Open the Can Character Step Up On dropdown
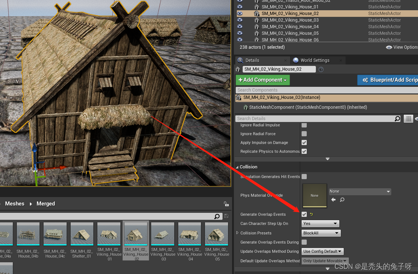This screenshot has height=274, width=418. pyautogui.click(x=320, y=223)
